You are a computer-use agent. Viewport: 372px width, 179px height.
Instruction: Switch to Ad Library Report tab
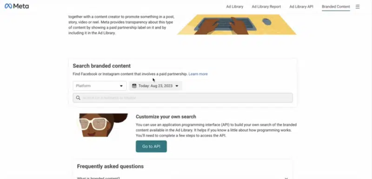click(x=266, y=7)
